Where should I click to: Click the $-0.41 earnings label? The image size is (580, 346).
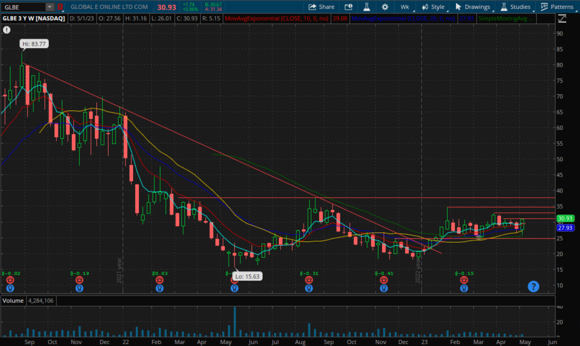click(x=384, y=273)
